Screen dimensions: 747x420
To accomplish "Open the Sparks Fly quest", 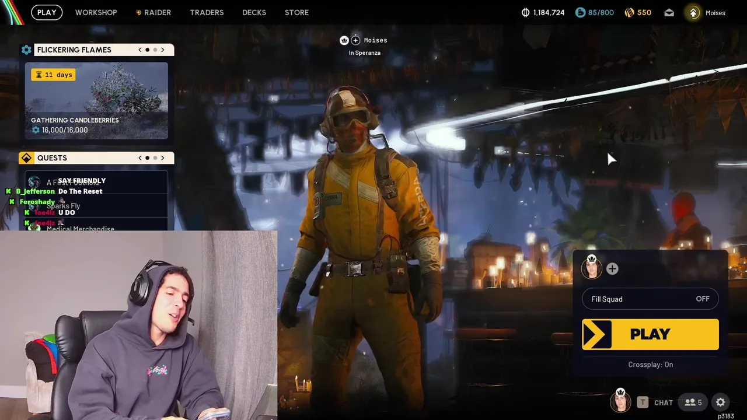I will click(x=96, y=206).
